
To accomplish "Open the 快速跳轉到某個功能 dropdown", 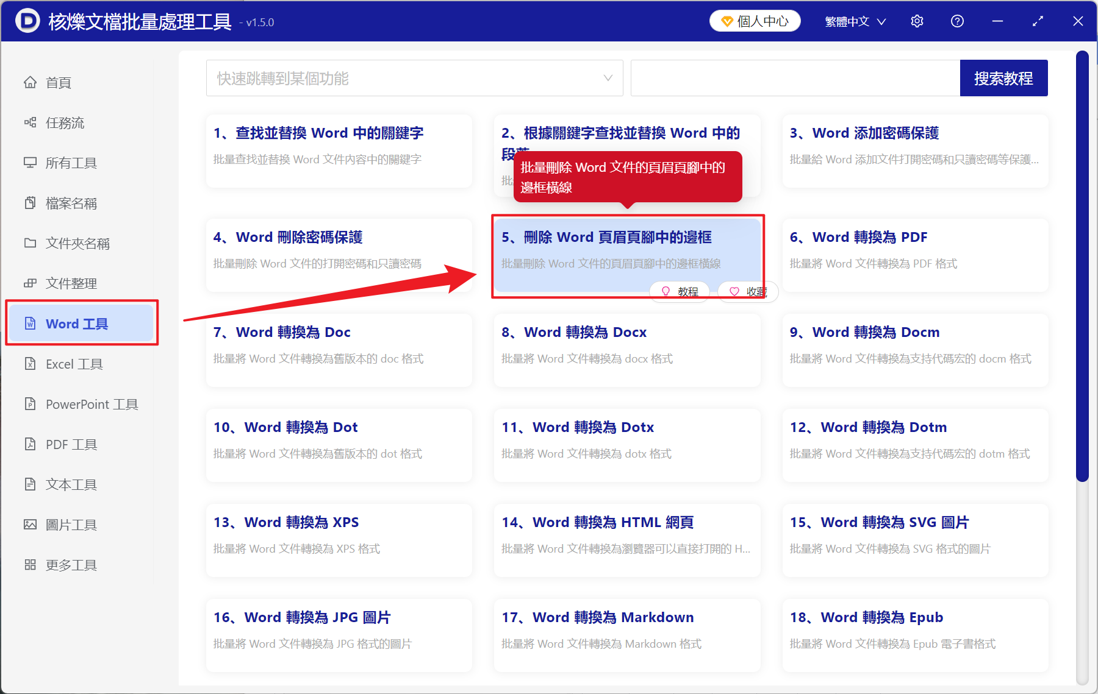I will tap(414, 78).
